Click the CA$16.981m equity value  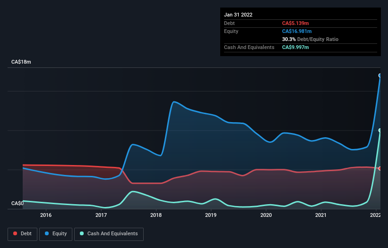[x=297, y=31]
